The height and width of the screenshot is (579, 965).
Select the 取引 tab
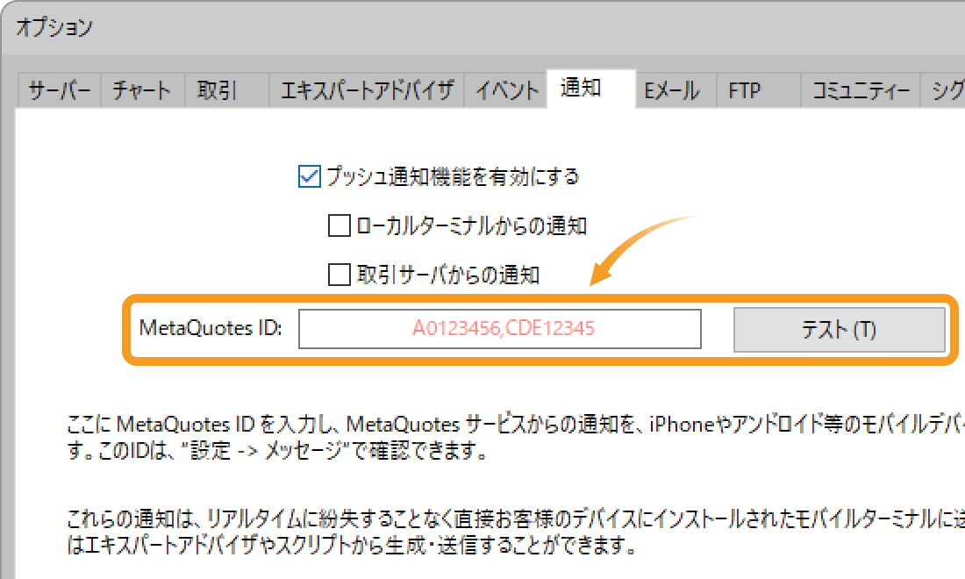pos(227,90)
